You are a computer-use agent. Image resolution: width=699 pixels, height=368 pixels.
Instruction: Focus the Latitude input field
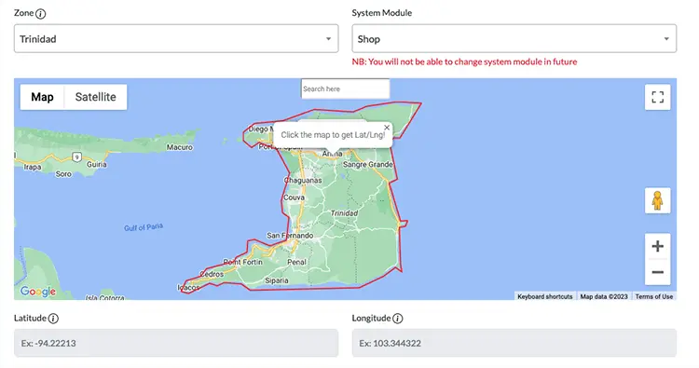tap(176, 343)
